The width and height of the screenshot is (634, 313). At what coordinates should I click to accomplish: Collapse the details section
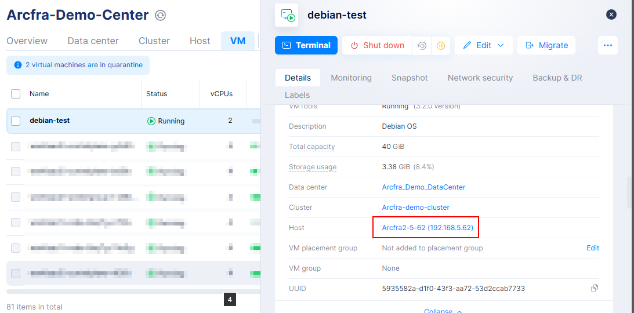pos(443,311)
